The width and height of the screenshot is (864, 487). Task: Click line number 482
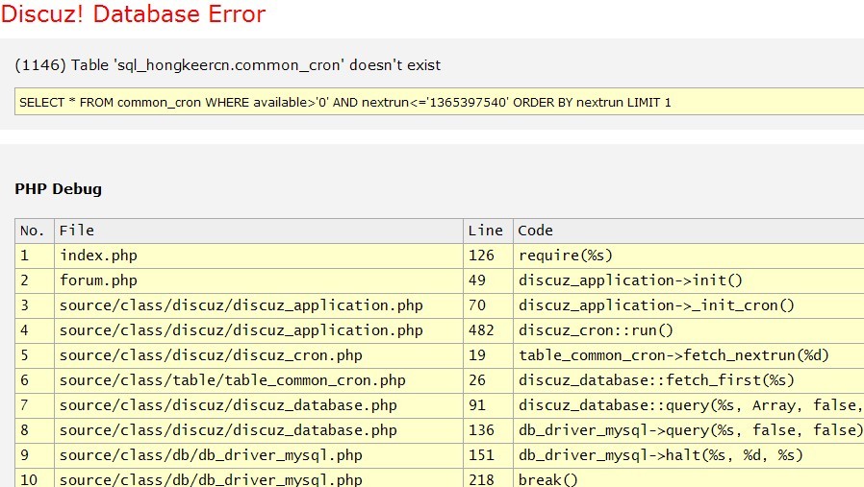point(481,330)
